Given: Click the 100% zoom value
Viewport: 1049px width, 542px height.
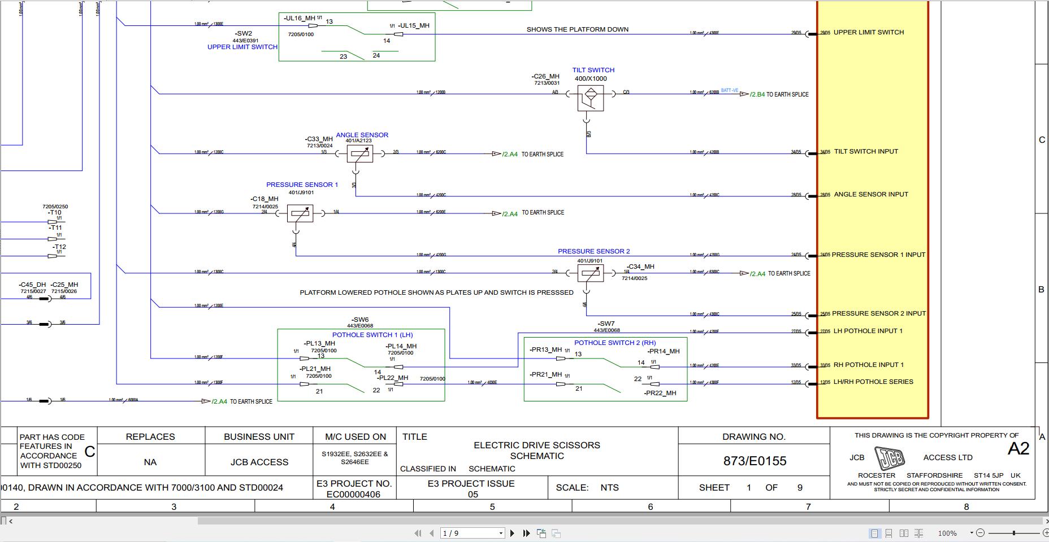Looking at the screenshot, I should (947, 533).
